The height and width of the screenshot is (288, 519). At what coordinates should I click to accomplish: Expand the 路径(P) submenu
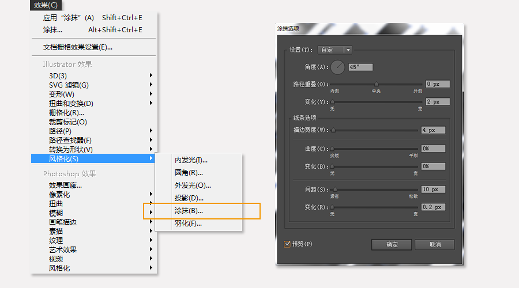(93, 131)
